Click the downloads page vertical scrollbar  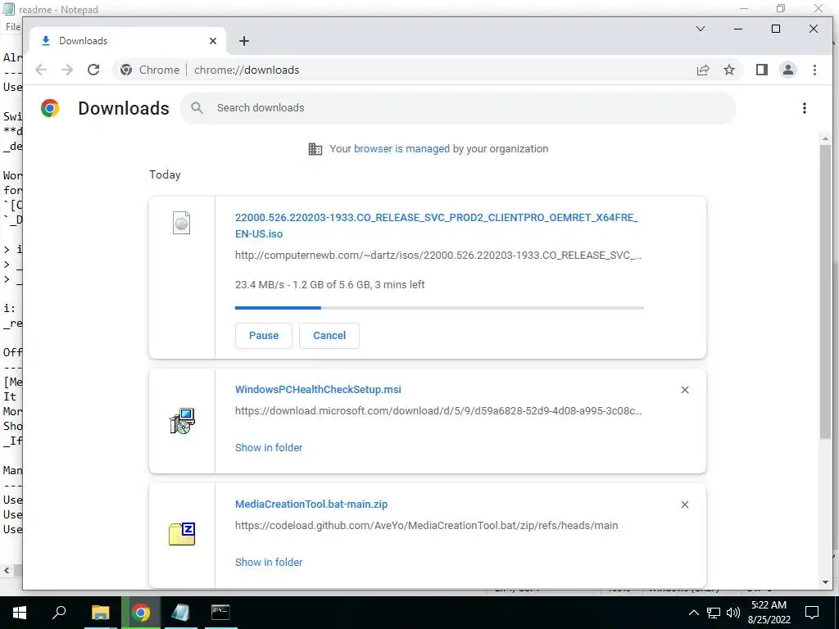pyautogui.click(x=825, y=292)
